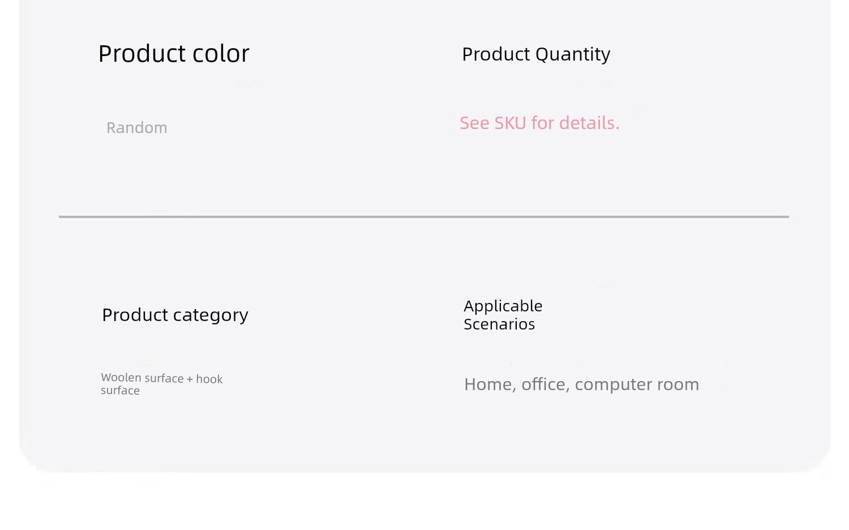Image resolution: width=849 pixels, height=530 pixels.
Task: Click "computer room" in the scenarios list
Action: click(x=637, y=385)
